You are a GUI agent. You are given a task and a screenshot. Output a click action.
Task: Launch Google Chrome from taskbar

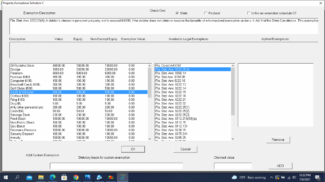click(x=76, y=177)
